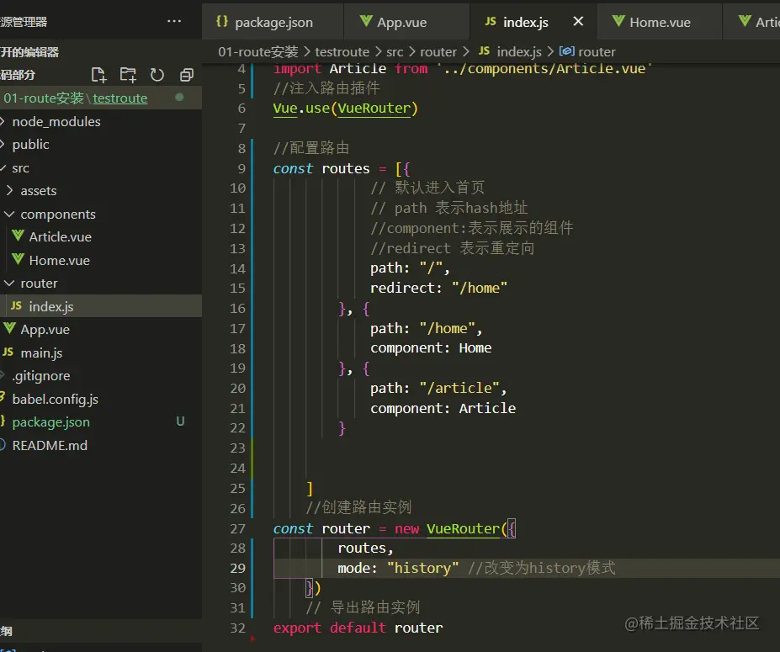The width and height of the screenshot is (780, 652).
Task: Click the symbol icon before router breadcrumb
Action: (566, 51)
